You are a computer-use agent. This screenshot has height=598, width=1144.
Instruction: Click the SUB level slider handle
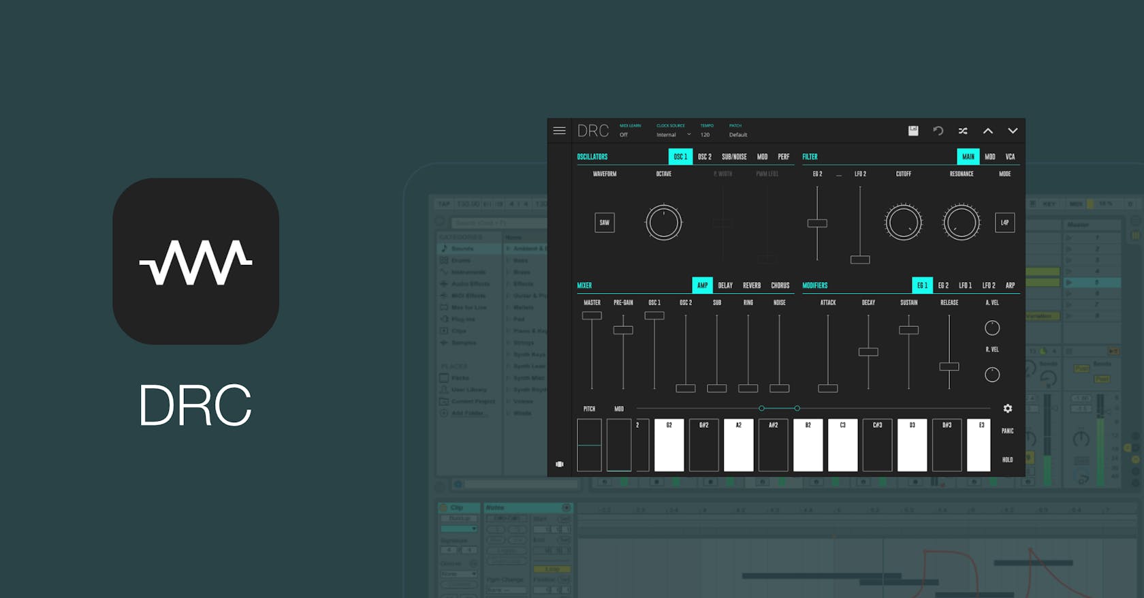pos(717,388)
